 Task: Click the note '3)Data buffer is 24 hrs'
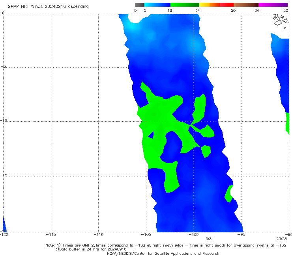pyautogui.click(x=91, y=249)
